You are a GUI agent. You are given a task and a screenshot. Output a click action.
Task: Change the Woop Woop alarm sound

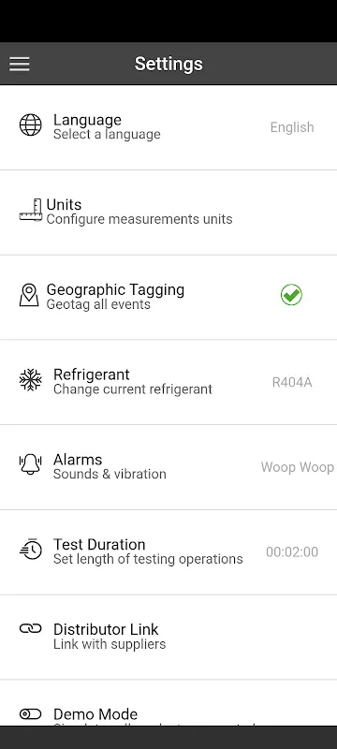point(298,467)
